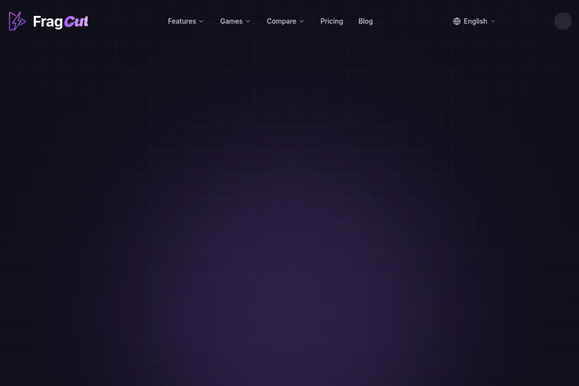Expand the chevron next to Features
Viewport: 579px width, 386px height.
coord(201,21)
